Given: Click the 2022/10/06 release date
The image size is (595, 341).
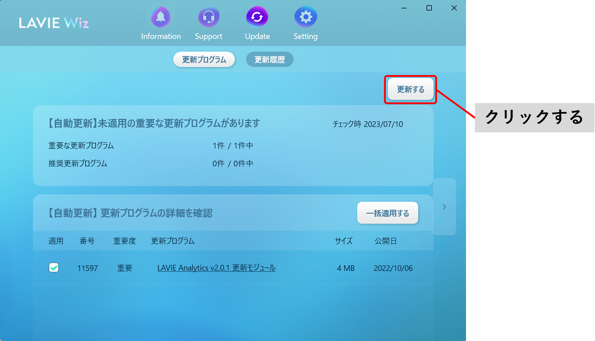Looking at the screenshot, I should pos(393,269).
